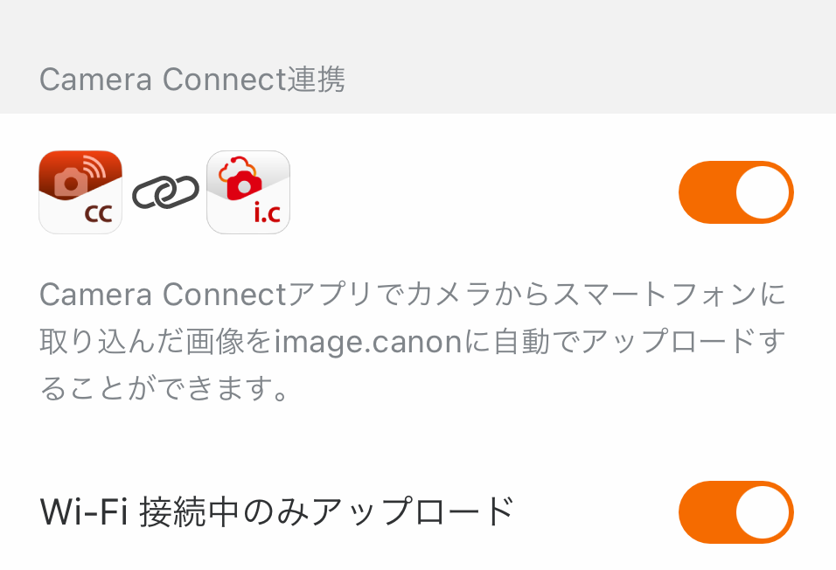
Task: Tap the Camera Connect linkage icons row
Action: [418, 192]
